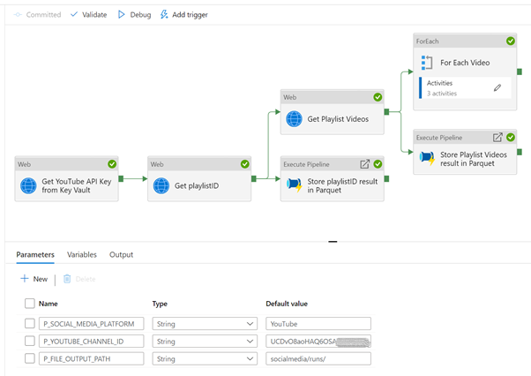Click the ForEach loop activity icon
This screenshot has width=531, height=376.
pyautogui.click(x=427, y=63)
